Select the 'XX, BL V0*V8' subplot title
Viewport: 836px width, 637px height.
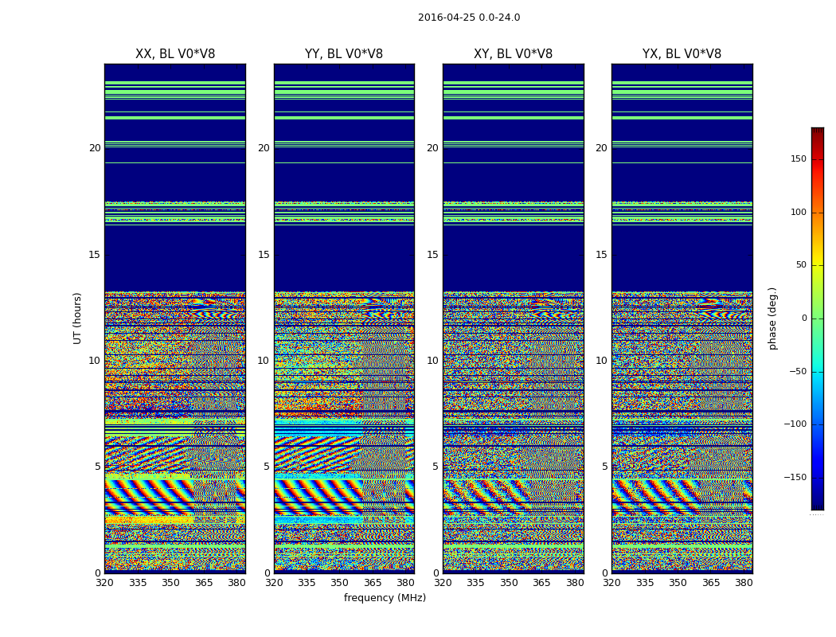[175, 54]
